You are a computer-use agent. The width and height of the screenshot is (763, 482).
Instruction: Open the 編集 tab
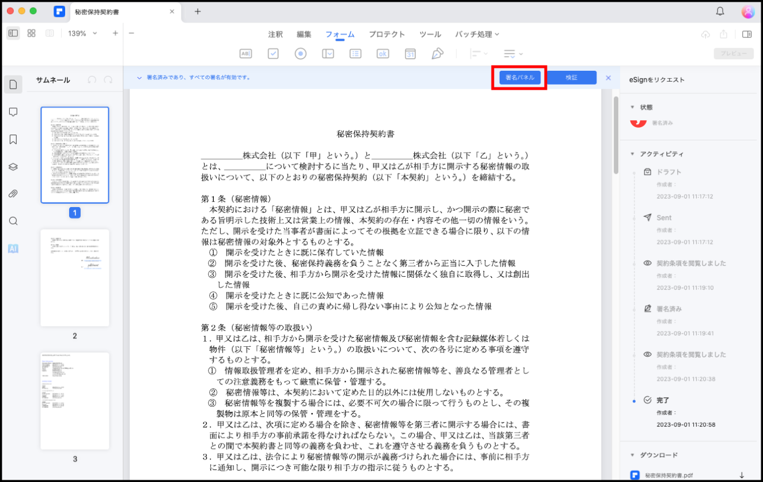click(x=304, y=35)
